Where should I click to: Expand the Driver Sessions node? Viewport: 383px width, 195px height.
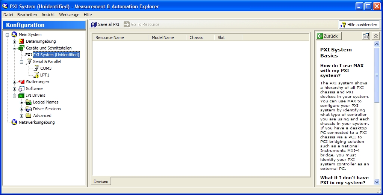(21, 109)
